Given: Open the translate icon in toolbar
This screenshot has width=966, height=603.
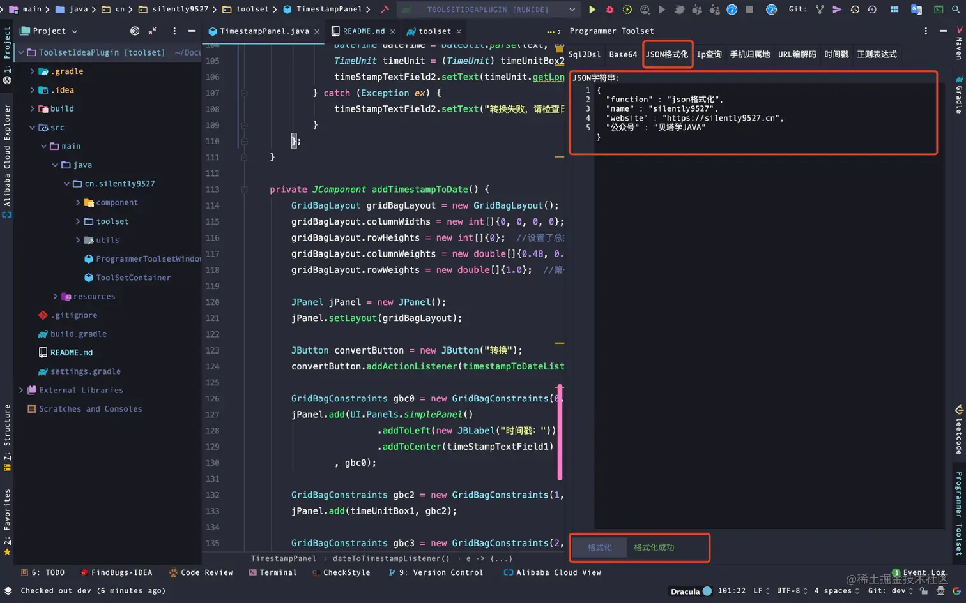Looking at the screenshot, I should click(916, 10).
